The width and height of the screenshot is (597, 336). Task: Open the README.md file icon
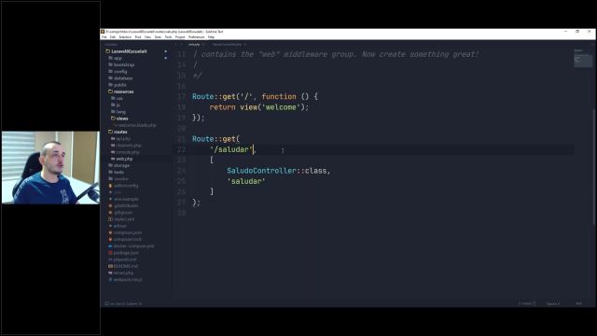tap(110, 266)
